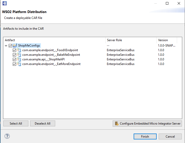The image size is (185, 143).
Task: Select the ShopMeConfigs tree row label
Action: coord(29,46)
